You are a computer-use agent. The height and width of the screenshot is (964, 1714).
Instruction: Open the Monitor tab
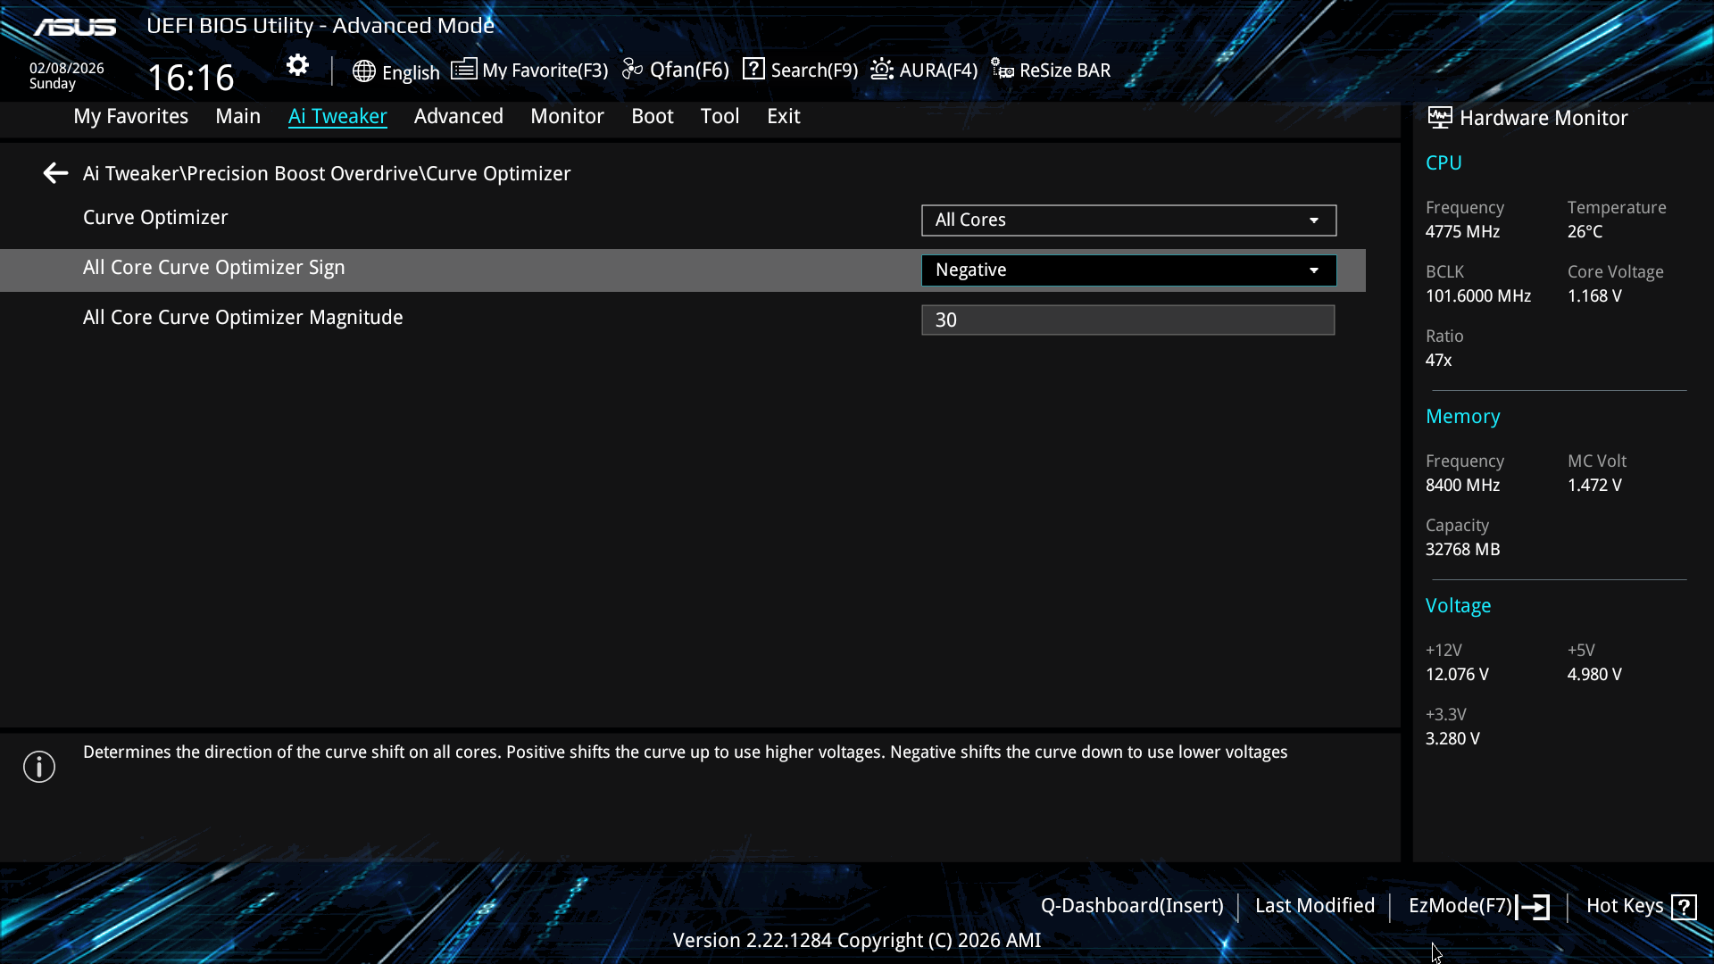pyautogui.click(x=567, y=116)
